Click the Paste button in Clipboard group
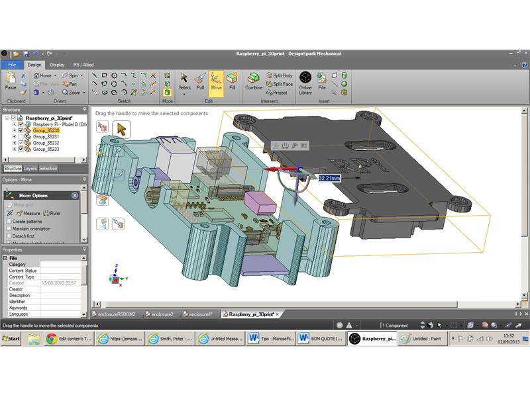 11,81
